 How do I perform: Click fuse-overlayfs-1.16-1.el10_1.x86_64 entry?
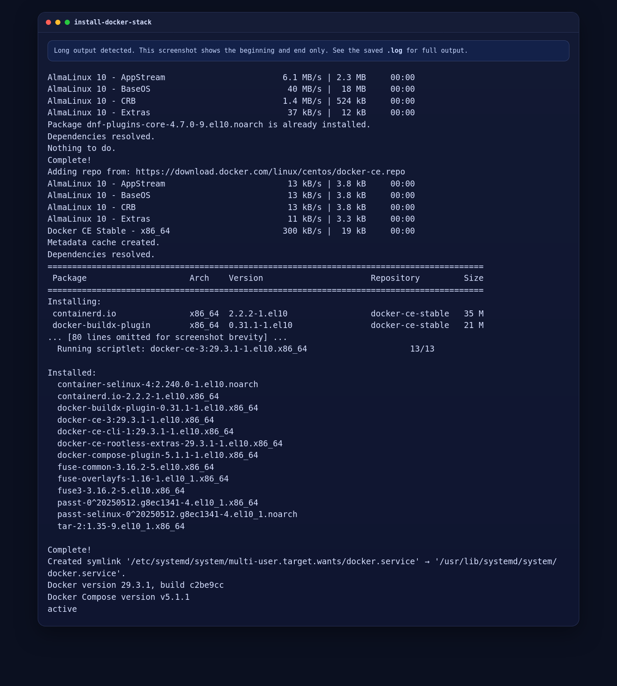point(143,479)
